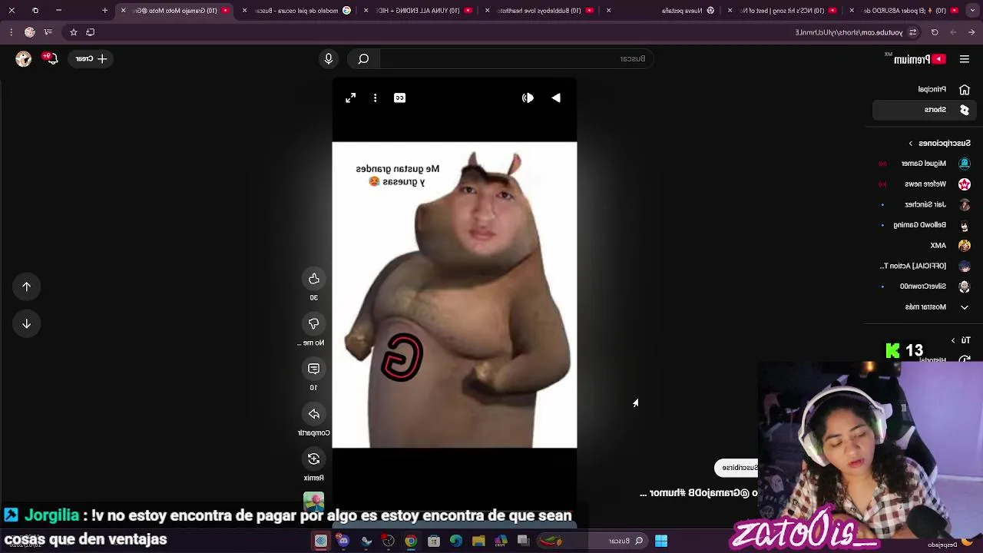Screen dimensions: 983x553
Task: Open File Explorer from the taskbar
Action: pos(478,541)
